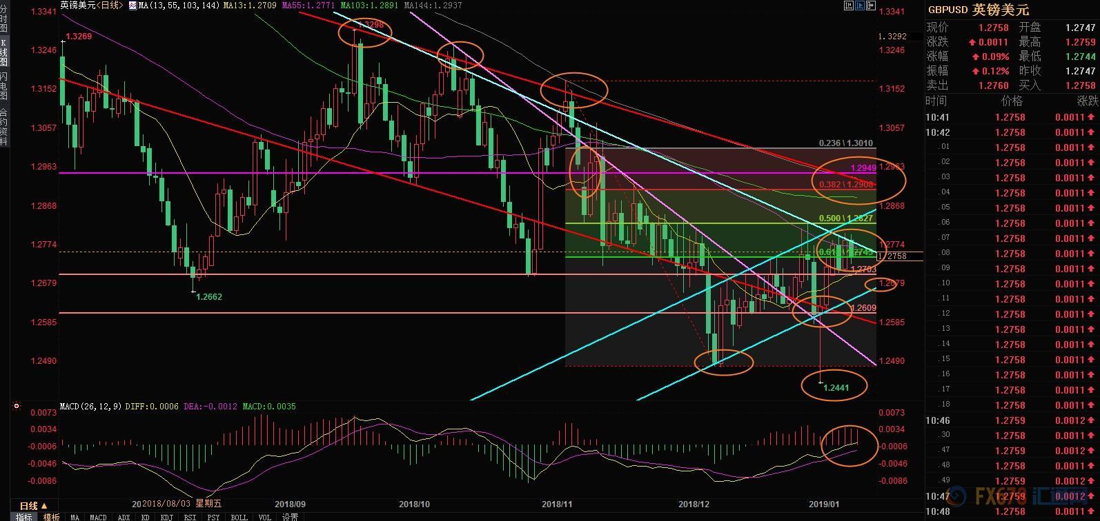
Task: Click the 开盘 value 1.2747
Action: [1081, 28]
